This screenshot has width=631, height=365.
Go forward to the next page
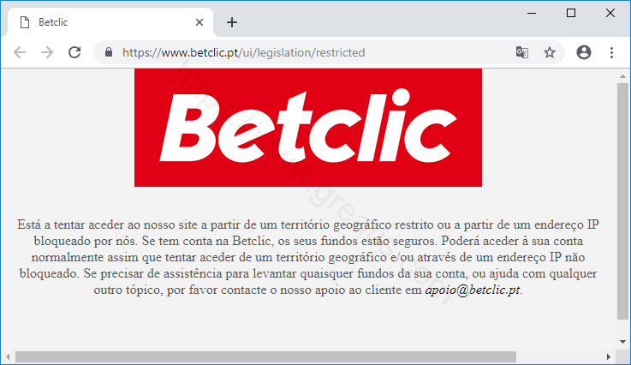point(47,52)
